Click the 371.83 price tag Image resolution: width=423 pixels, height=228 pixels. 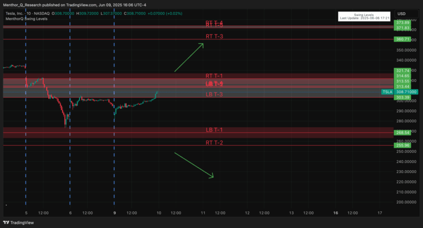(402, 28)
